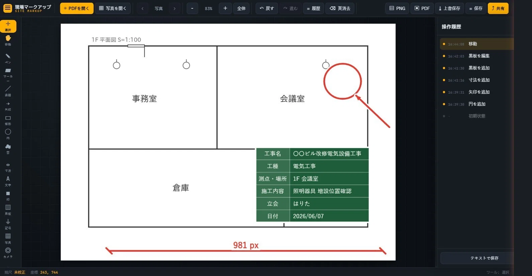
Task: Open the カメラ camera tool
Action: [8, 253]
